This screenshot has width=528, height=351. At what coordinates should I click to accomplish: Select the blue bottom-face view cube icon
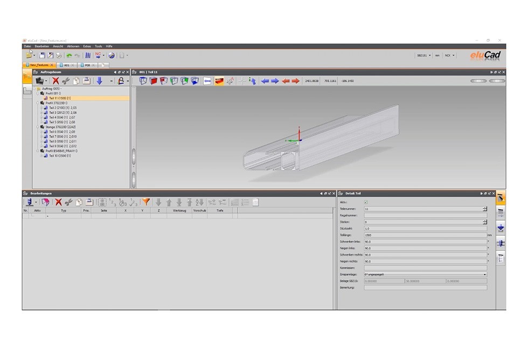pos(194,81)
